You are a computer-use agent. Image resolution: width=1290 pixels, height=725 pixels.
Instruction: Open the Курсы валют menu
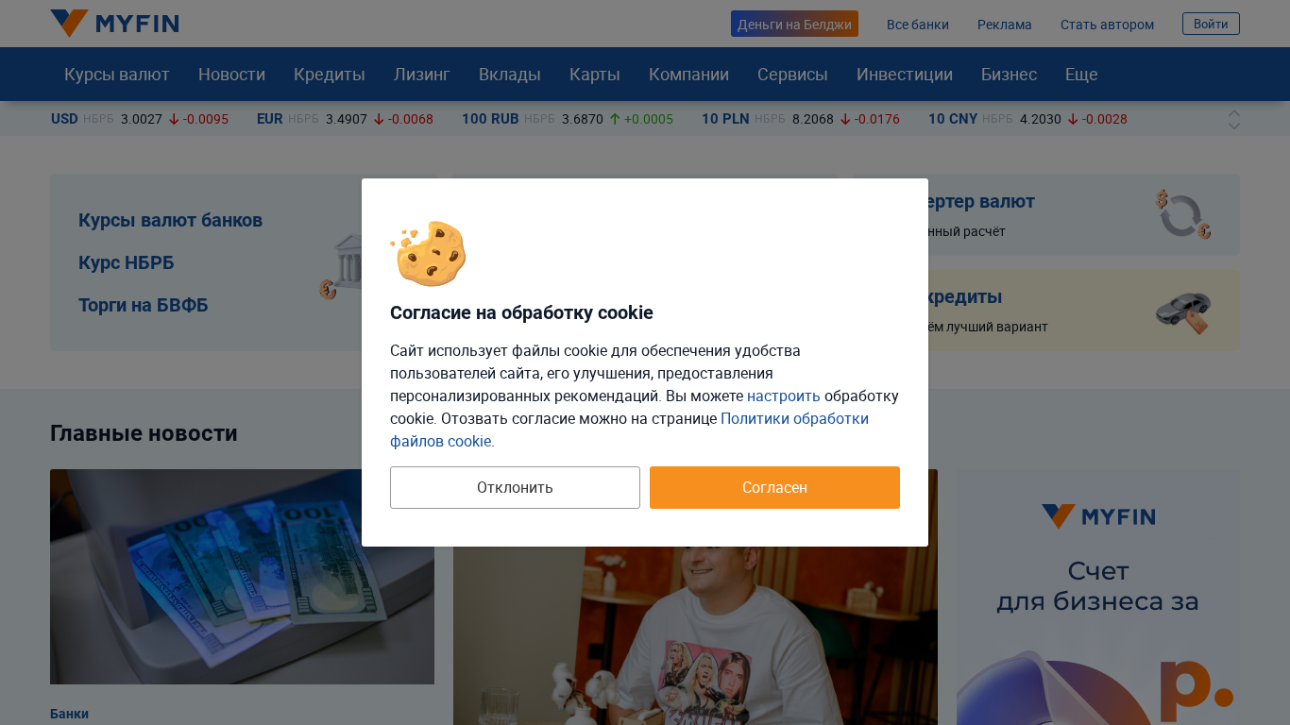(117, 75)
